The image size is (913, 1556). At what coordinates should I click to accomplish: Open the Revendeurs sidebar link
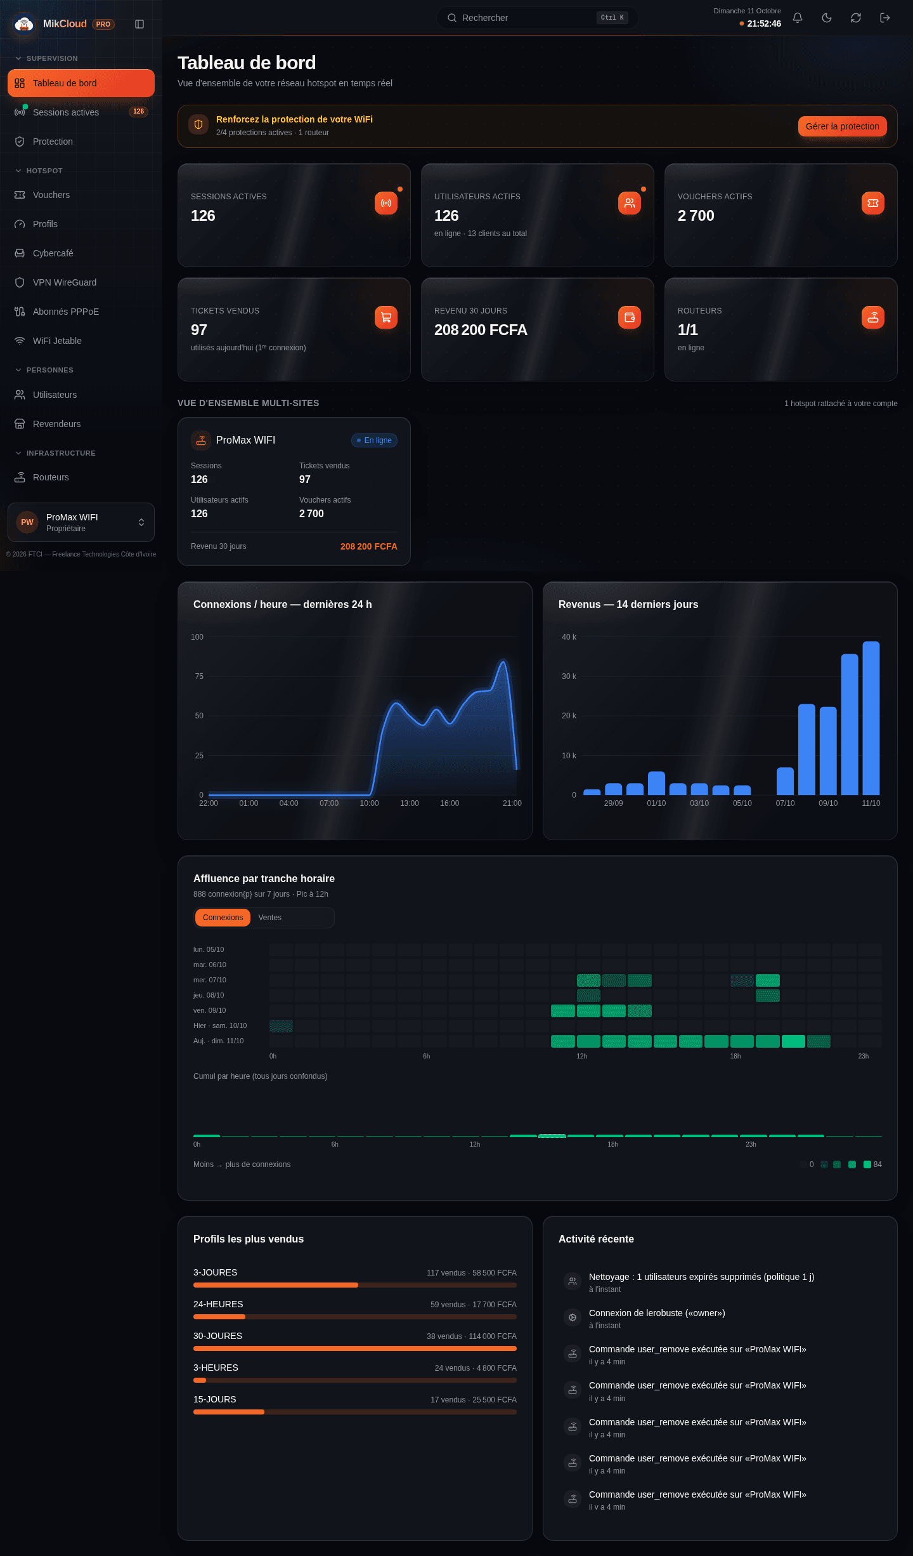point(81,424)
